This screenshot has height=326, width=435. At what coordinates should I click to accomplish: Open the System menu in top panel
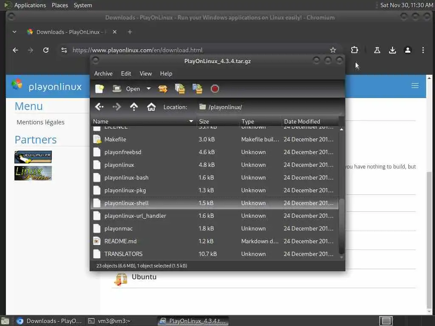[x=83, y=5]
